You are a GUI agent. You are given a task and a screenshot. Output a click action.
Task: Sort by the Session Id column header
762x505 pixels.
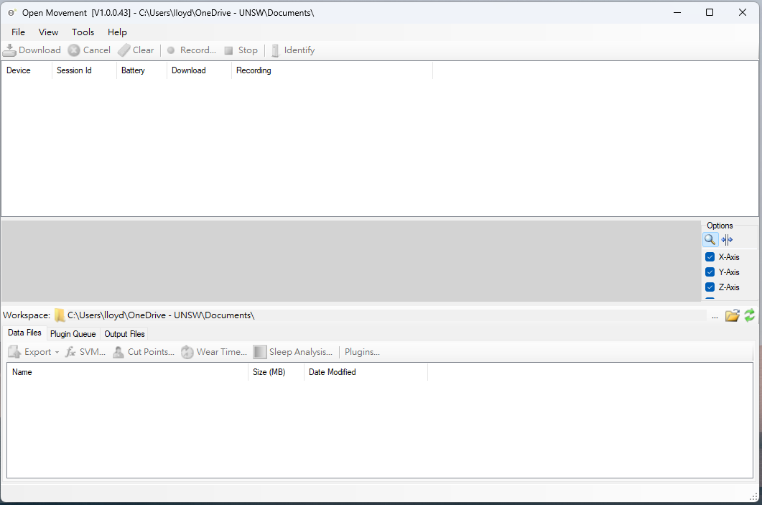pos(84,70)
